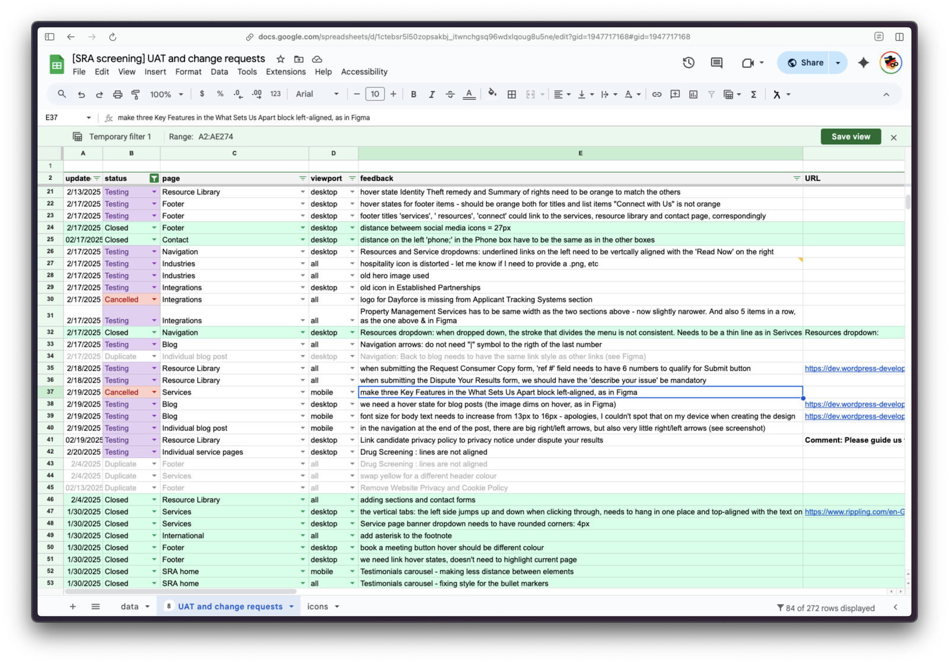The width and height of the screenshot is (949, 664).
Task: Open the Gemini sparkle icon
Action: pyautogui.click(x=863, y=63)
